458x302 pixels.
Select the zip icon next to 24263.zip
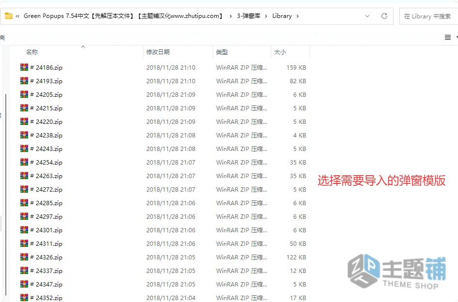(24, 176)
